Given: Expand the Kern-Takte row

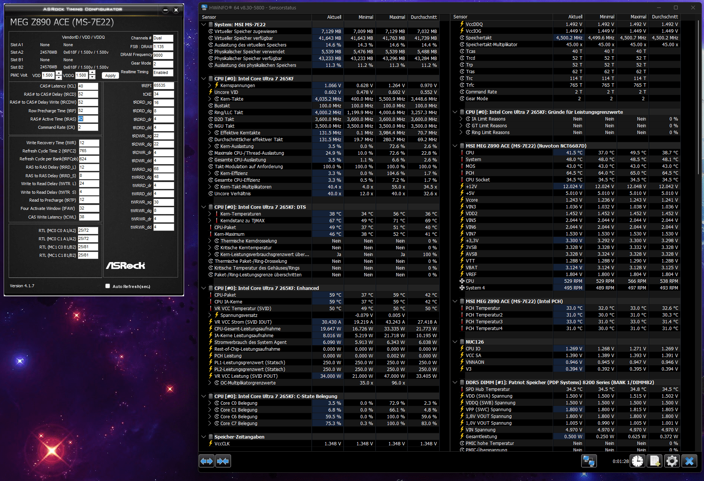Looking at the screenshot, I should click(210, 99).
